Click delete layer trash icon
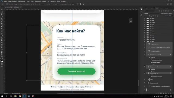 coord(171,93)
